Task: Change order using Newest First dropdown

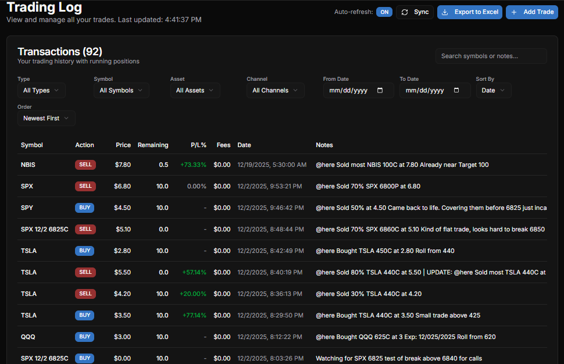Action: point(46,118)
